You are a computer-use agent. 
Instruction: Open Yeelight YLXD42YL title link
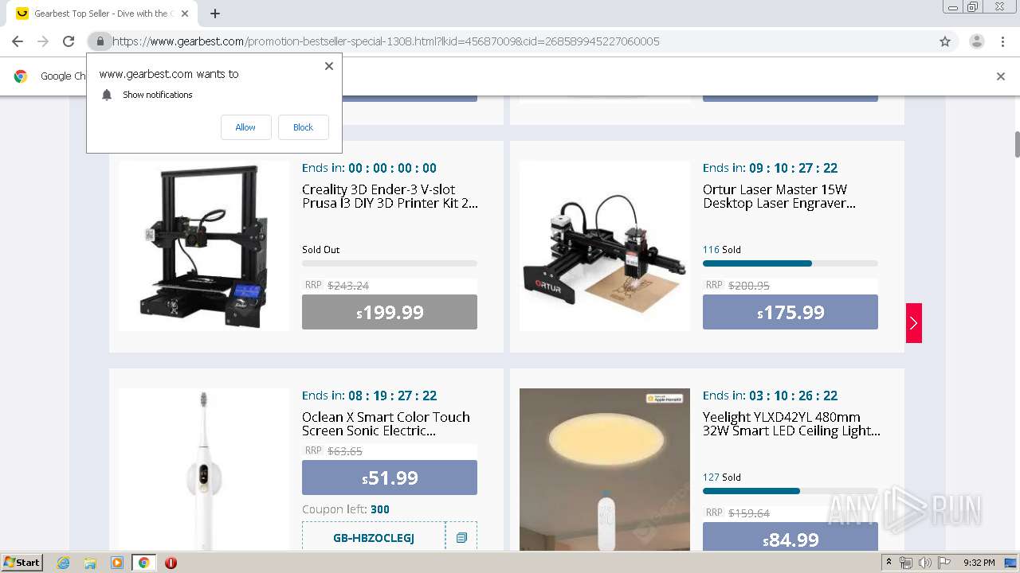791,423
